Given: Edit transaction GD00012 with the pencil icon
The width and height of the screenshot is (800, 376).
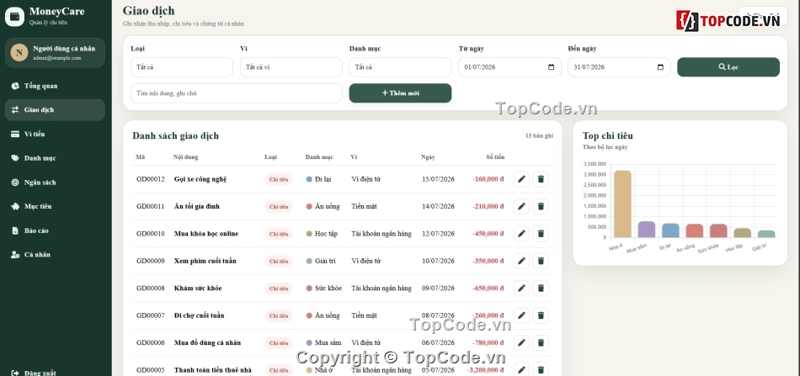Looking at the screenshot, I should tap(521, 179).
